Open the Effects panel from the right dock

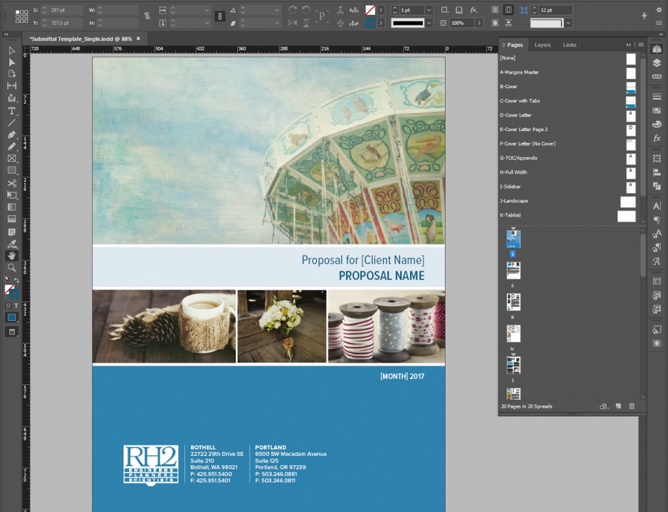(x=656, y=139)
